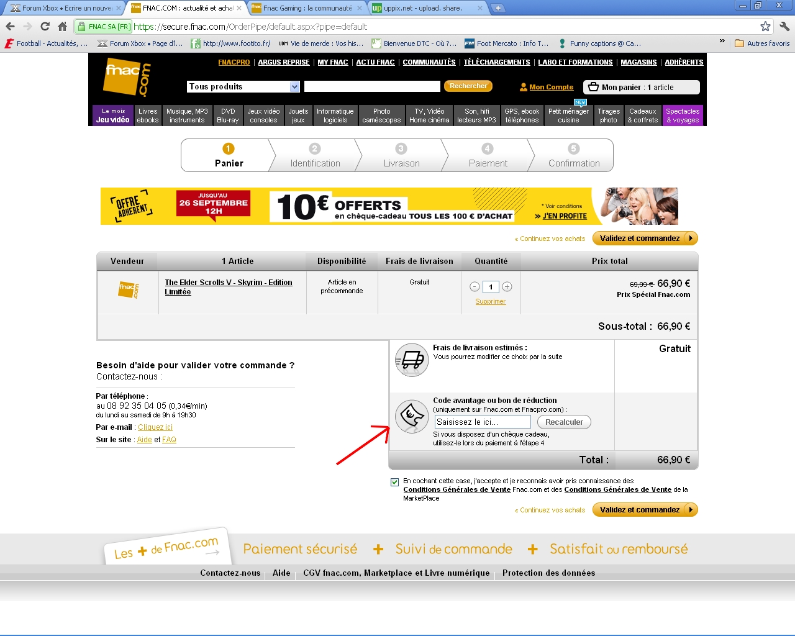
Task: Focus the product search text field
Action: coord(371,86)
